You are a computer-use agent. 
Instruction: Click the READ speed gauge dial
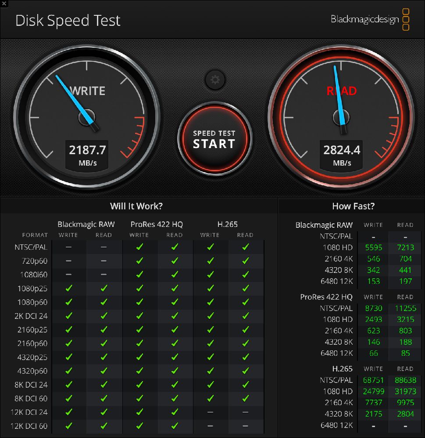pyautogui.click(x=341, y=116)
